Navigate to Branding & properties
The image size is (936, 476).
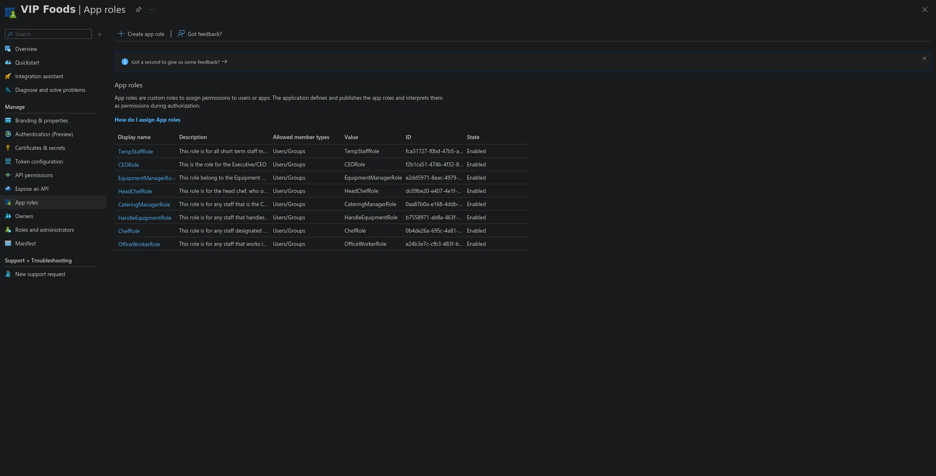42,120
